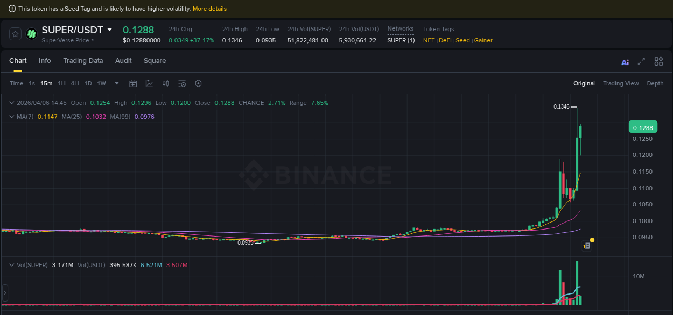
Task: Click the 0.1346 high price marker
Action: coord(562,106)
